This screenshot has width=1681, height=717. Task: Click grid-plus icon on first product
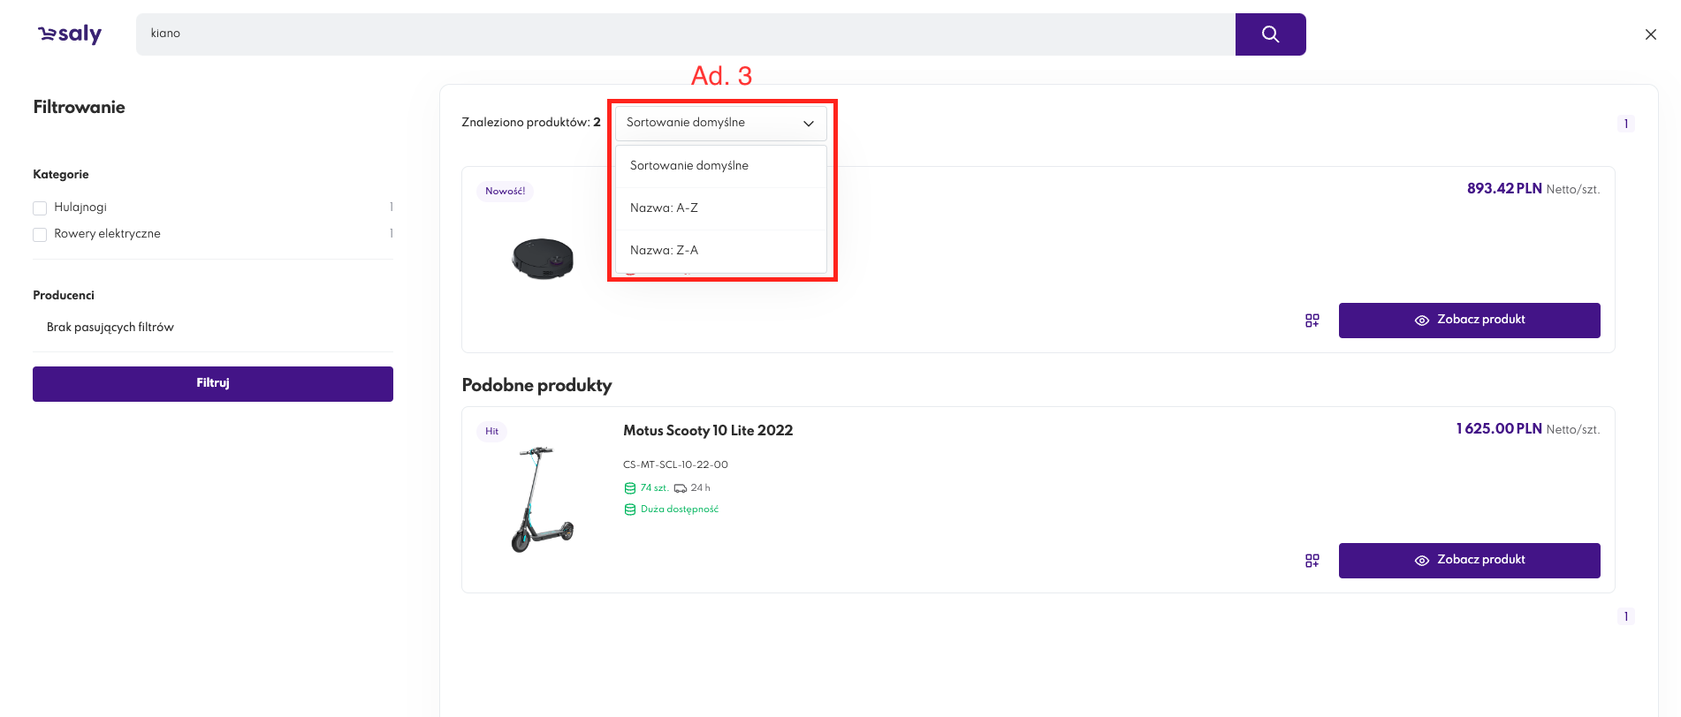point(1312,321)
